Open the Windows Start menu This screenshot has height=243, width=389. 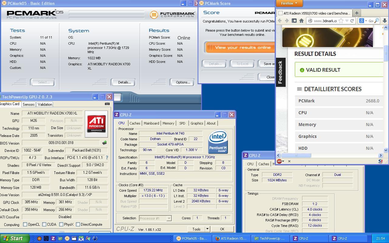coord(15,238)
